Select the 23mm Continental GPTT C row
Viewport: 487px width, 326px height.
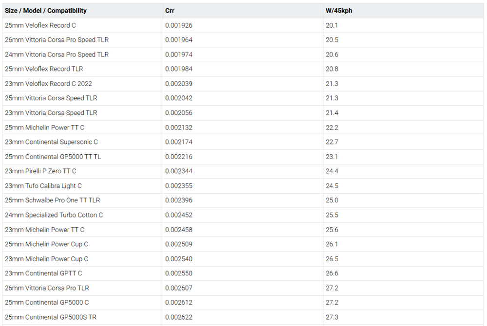43,273
